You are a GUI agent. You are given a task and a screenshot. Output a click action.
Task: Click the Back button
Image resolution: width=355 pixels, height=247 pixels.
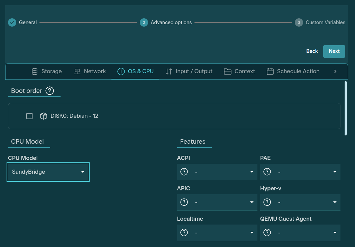pyautogui.click(x=312, y=51)
